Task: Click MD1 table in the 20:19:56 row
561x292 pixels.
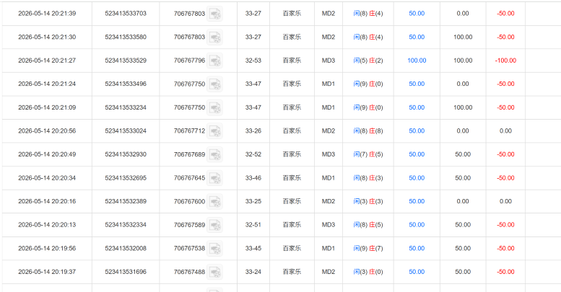Action: click(x=329, y=248)
